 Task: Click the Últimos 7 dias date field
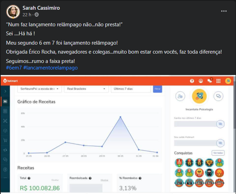pyautogui.click(x=131, y=89)
